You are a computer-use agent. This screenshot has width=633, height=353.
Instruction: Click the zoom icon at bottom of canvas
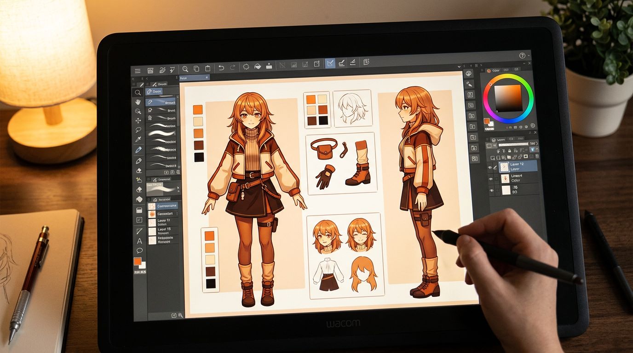click(x=180, y=315)
